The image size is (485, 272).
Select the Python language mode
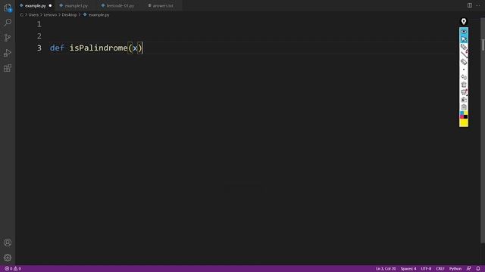click(x=455, y=269)
